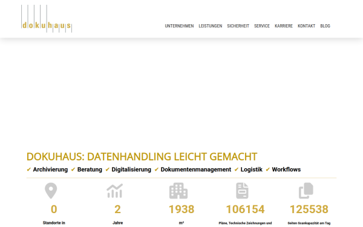Screen dimensions: 363x227
Task: Click the copy pages icon above 125538
Action: click(306, 191)
